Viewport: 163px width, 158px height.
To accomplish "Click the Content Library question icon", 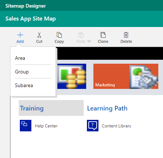I will click(93, 126).
